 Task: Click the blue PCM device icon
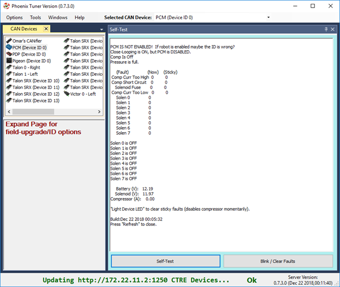coord(9,47)
